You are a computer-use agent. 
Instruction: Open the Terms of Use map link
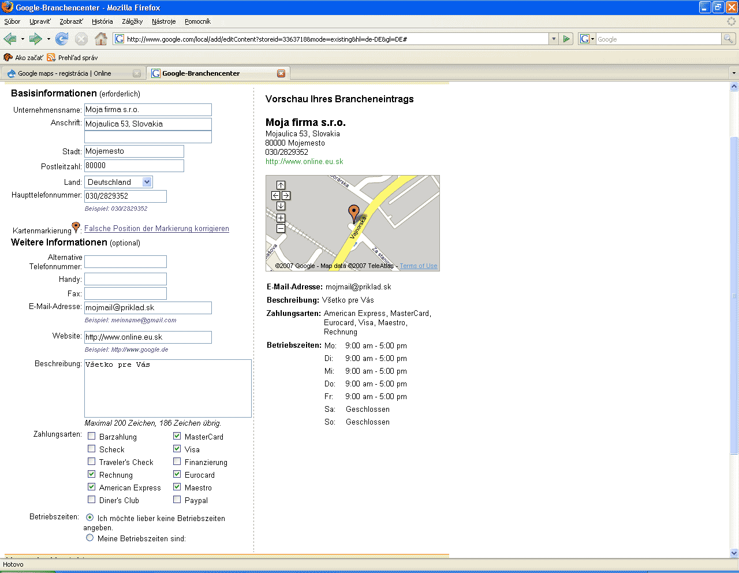tap(419, 266)
